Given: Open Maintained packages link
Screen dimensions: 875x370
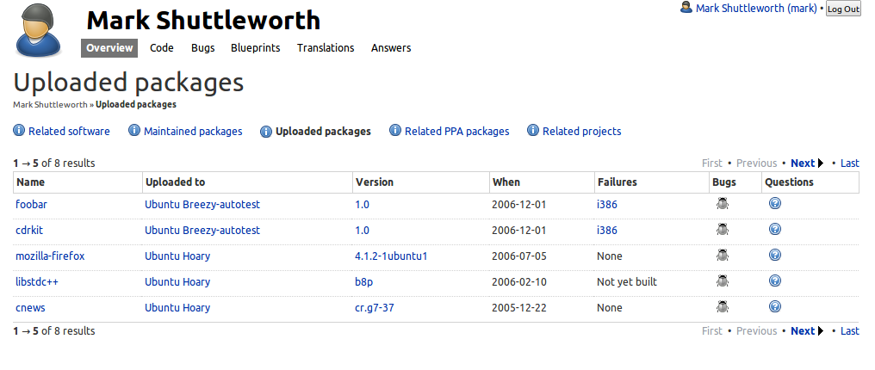Looking at the screenshot, I should click(x=193, y=132).
